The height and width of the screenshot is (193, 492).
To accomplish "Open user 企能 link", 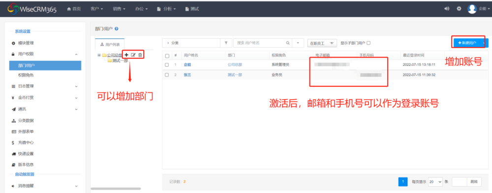I will [x=187, y=65].
